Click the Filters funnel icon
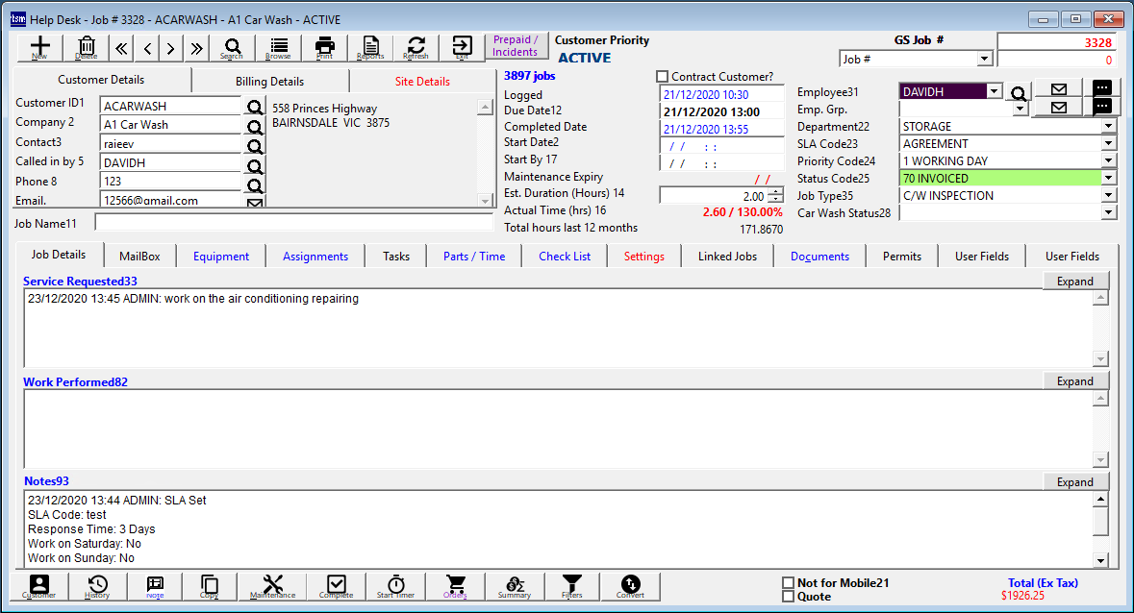The image size is (1134, 613). coord(572,586)
